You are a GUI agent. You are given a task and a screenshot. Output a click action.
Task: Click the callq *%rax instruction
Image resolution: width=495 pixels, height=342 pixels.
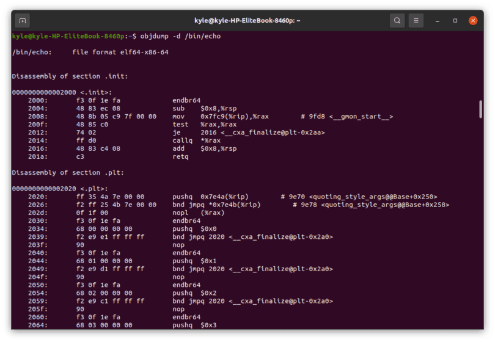[x=196, y=140]
